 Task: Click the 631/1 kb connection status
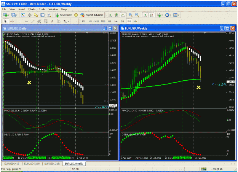click(217, 169)
